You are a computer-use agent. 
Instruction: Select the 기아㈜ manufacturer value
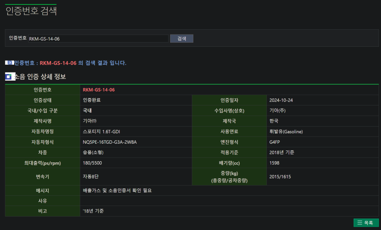(x=90, y=121)
